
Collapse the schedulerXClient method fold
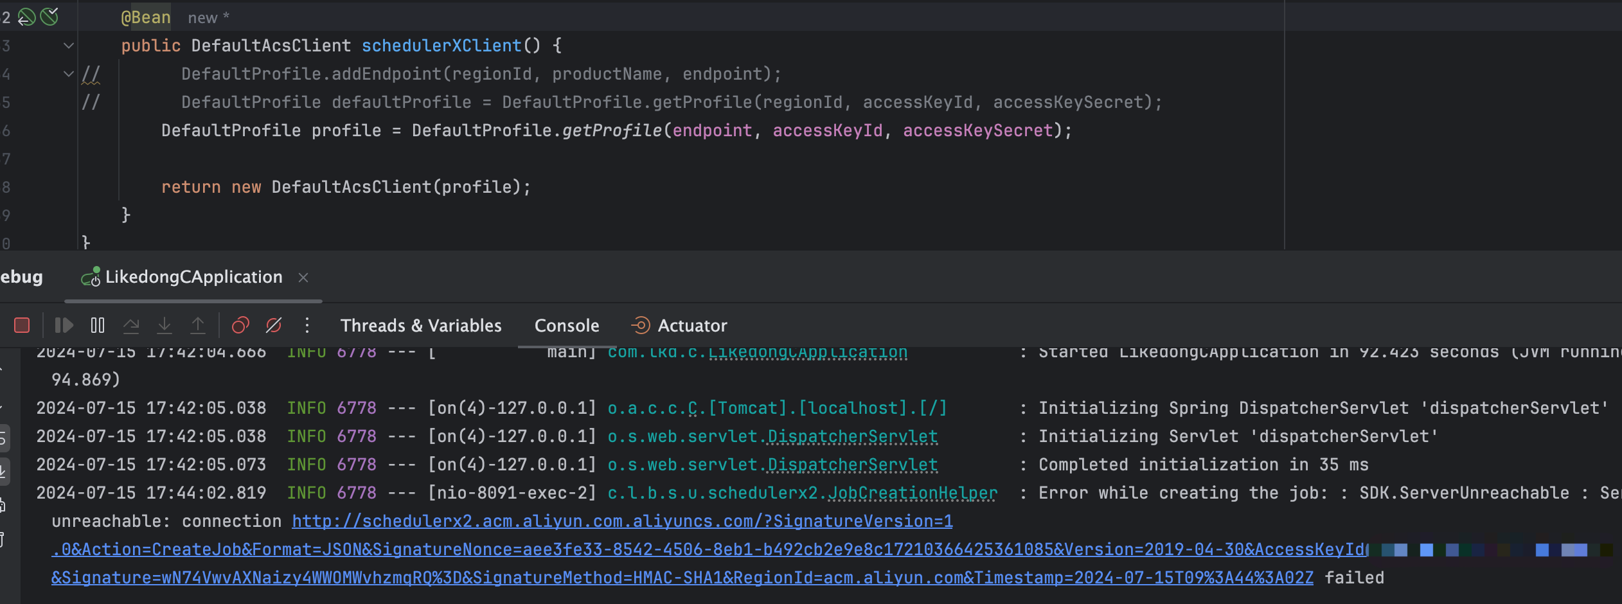69,46
